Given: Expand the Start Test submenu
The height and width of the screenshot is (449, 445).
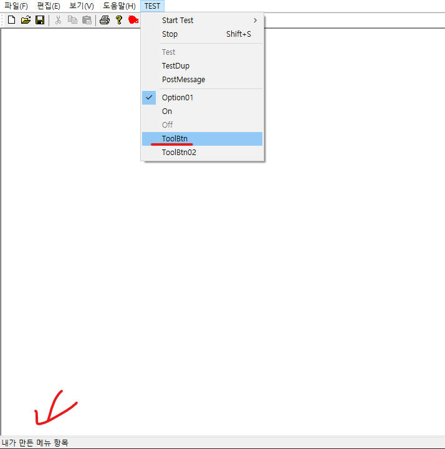Looking at the screenshot, I should point(203,21).
